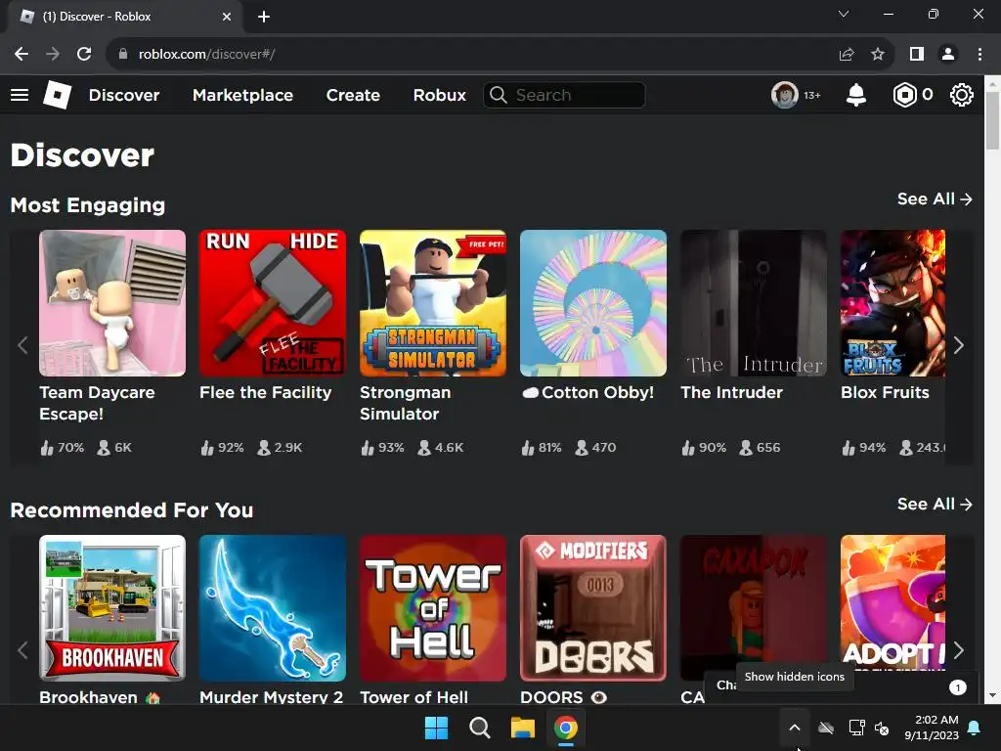This screenshot has width=1001, height=751.
Task: Go back in Most Engaging carousel
Action: (23, 345)
